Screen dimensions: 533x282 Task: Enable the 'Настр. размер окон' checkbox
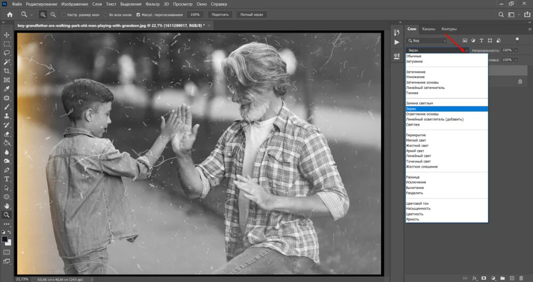64,15
